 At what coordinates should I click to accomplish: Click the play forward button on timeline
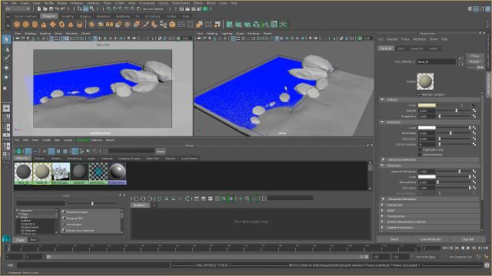click(468, 248)
